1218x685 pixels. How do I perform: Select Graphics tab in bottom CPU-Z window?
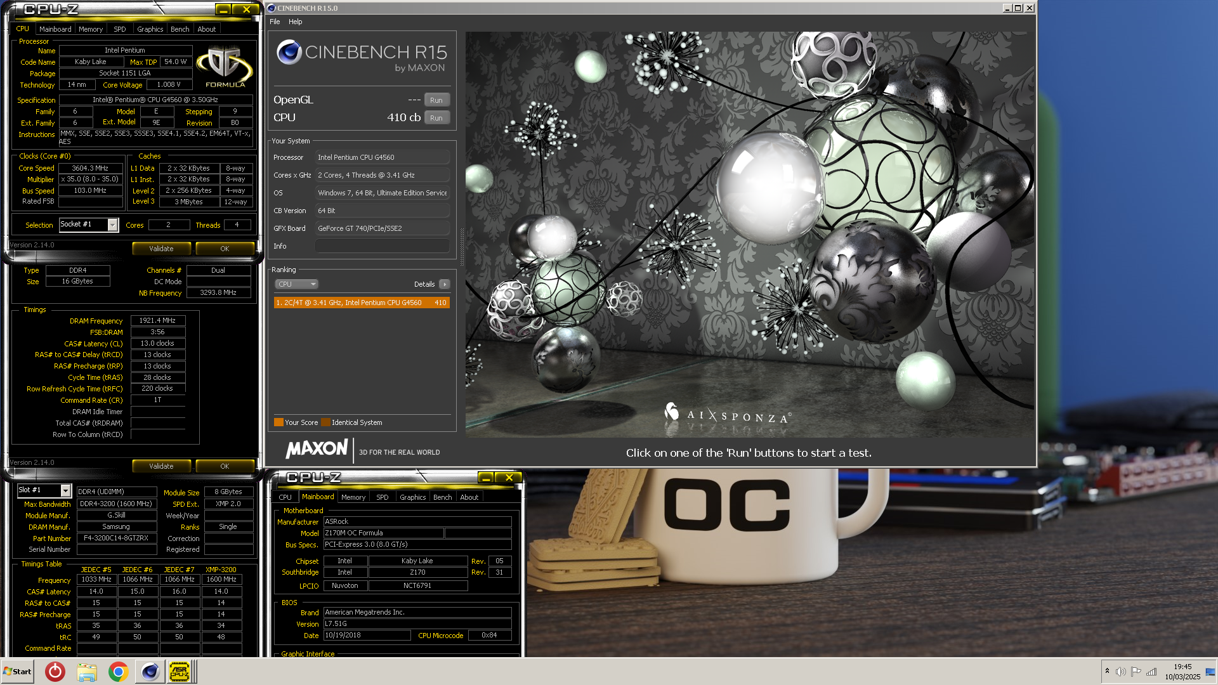coord(413,497)
